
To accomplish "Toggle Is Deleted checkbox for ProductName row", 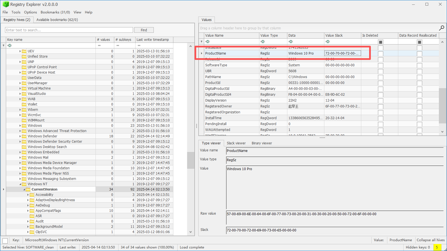I will 380,54.
